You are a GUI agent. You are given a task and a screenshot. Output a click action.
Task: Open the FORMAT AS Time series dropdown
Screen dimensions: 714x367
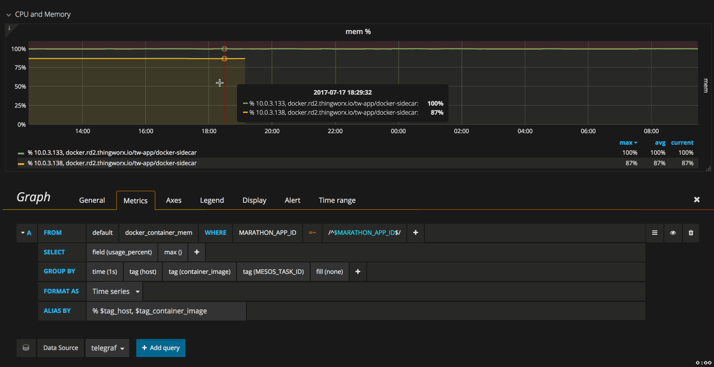[115, 291]
